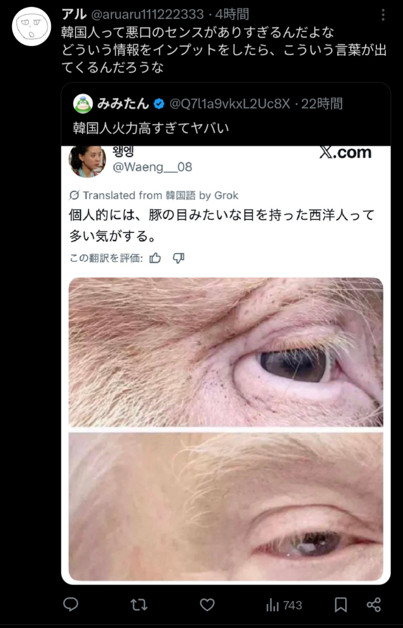403x628 pixels.
Task: Click 왱엥's profile picture in screenshot
Action: pyautogui.click(x=87, y=161)
